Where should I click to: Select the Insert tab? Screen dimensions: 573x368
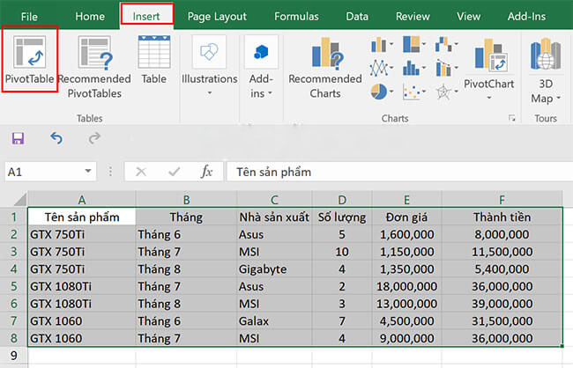[x=146, y=17]
